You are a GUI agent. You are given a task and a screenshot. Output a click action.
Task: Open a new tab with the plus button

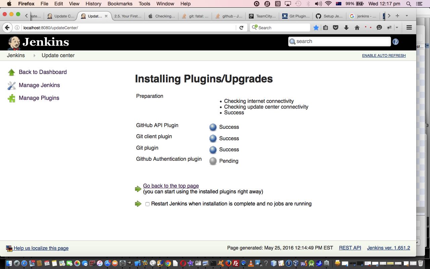click(397, 16)
